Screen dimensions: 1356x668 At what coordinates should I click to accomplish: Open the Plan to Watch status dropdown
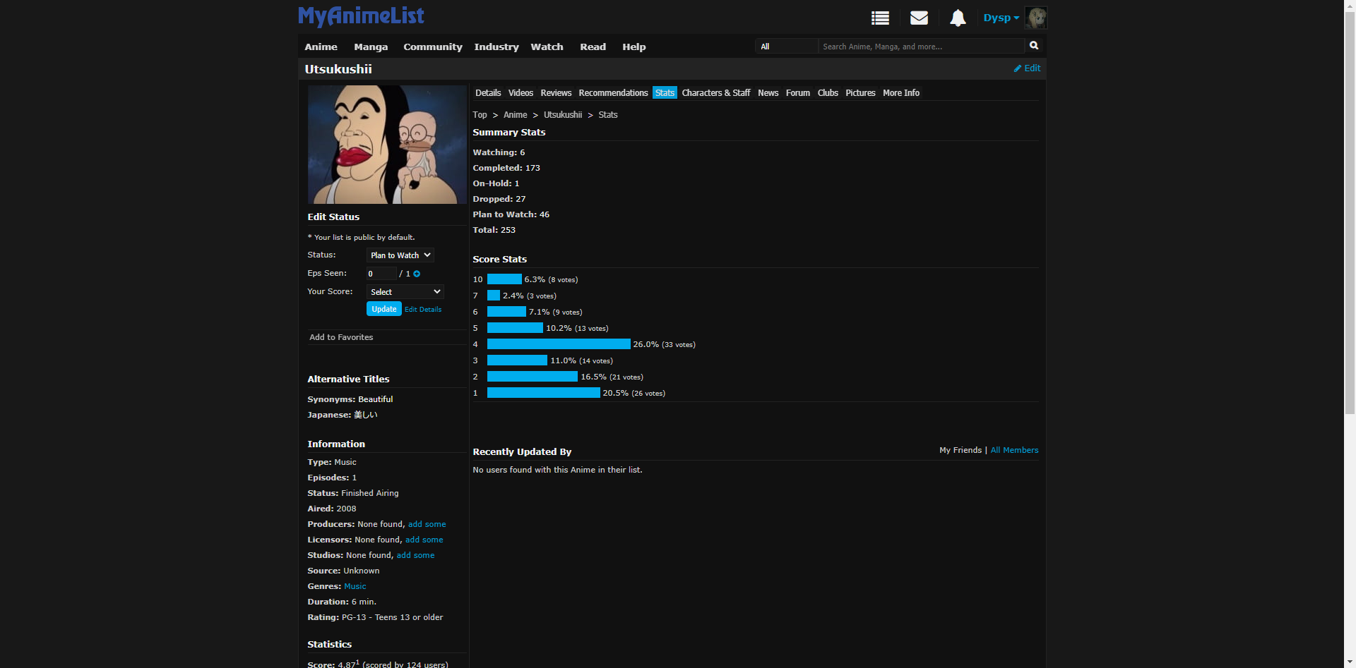[400, 255]
